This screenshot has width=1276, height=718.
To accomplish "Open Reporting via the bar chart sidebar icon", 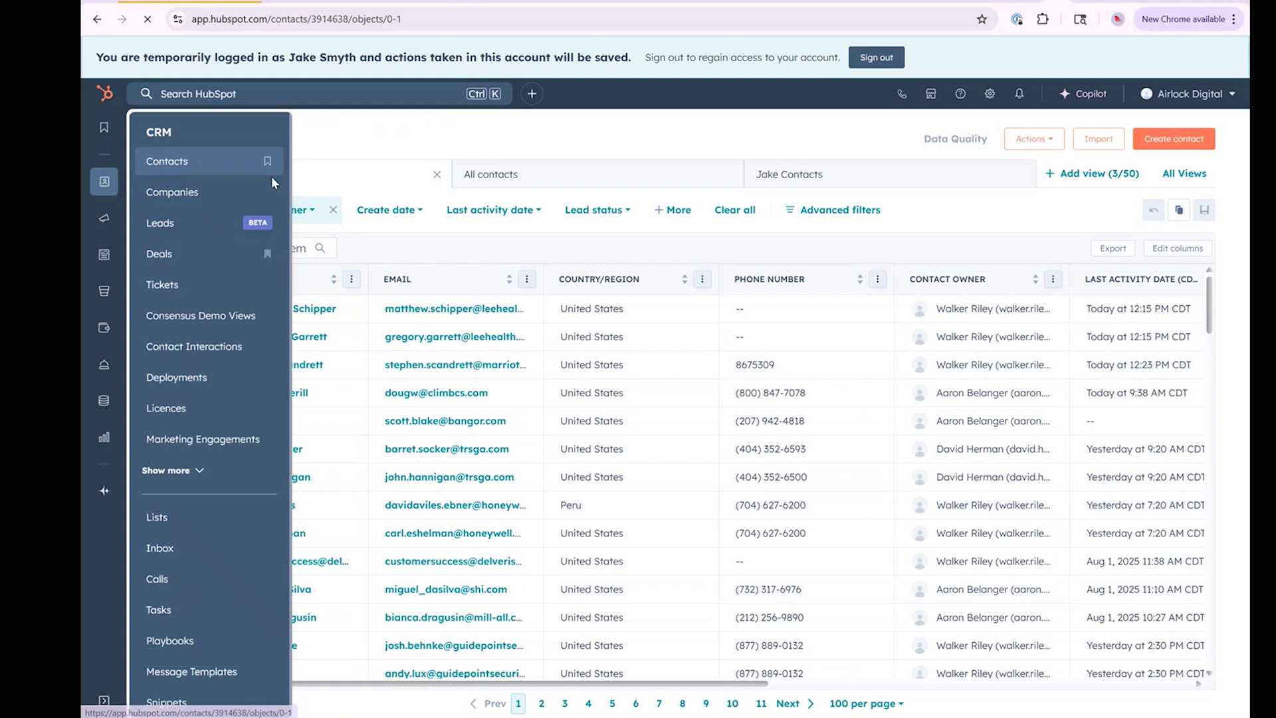I will [104, 437].
